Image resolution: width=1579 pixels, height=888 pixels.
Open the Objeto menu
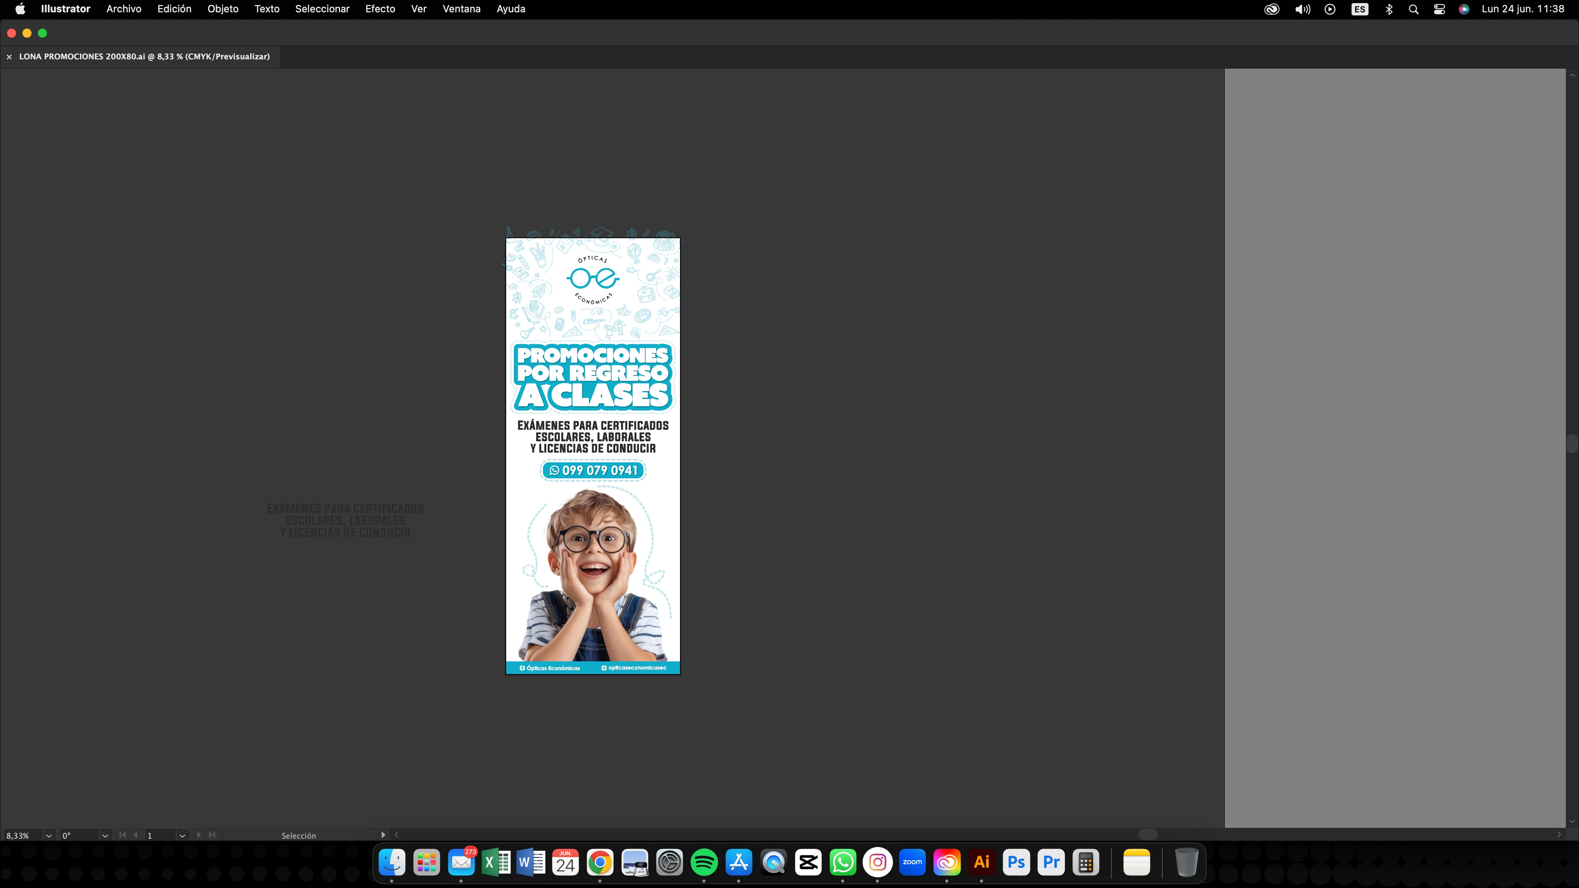coord(222,8)
